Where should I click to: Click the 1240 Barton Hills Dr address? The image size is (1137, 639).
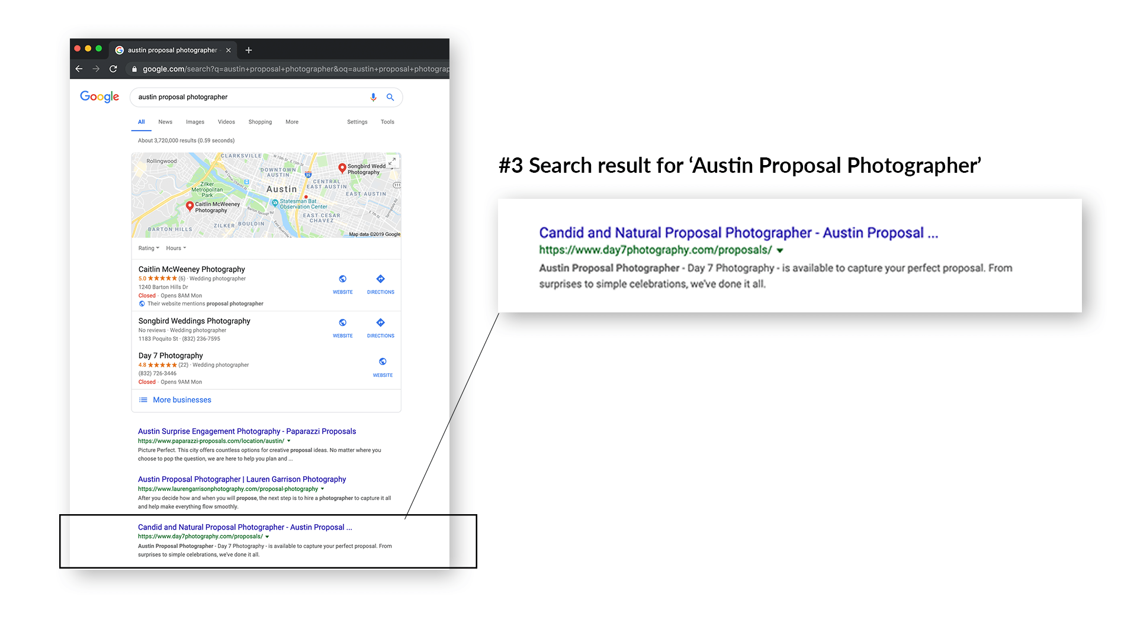click(x=163, y=288)
